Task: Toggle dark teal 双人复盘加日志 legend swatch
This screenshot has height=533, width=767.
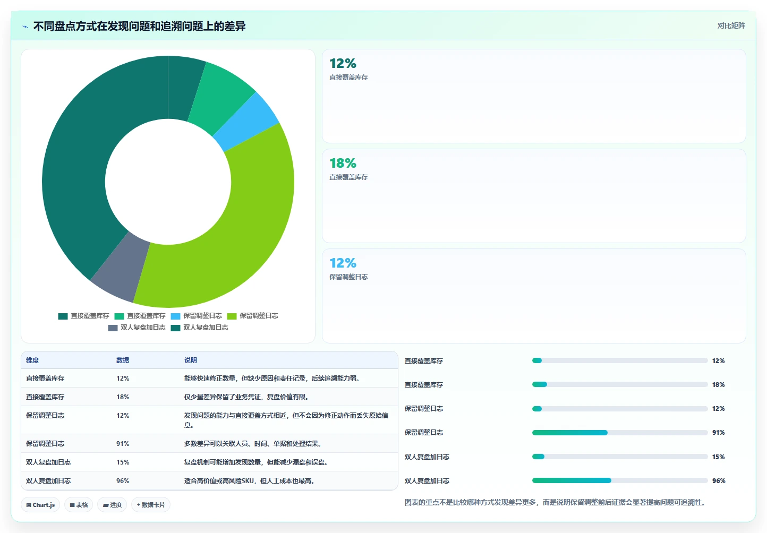Action: (x=175, y=328)
